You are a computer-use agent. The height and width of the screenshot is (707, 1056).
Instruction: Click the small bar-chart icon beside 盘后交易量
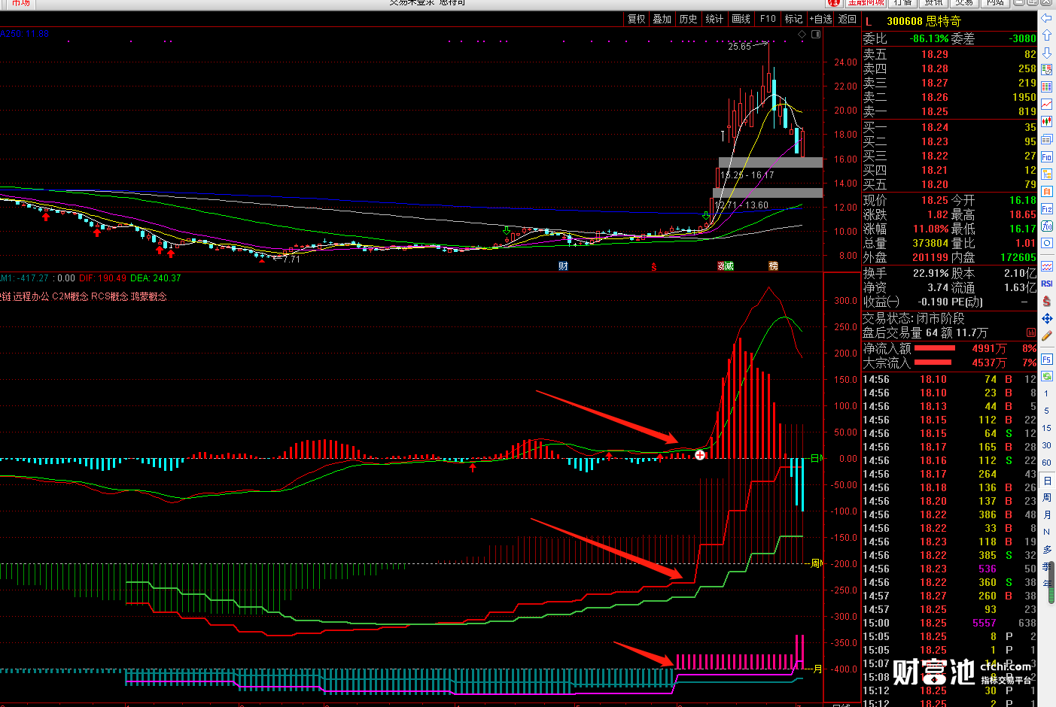[1031, 332]
